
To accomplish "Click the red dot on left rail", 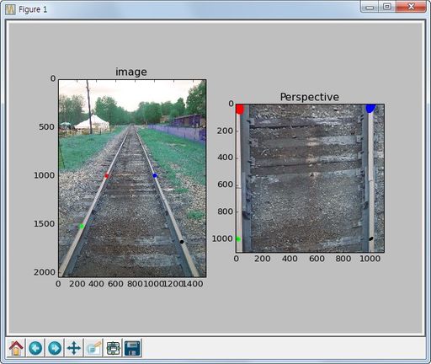I will pos(107,176).
